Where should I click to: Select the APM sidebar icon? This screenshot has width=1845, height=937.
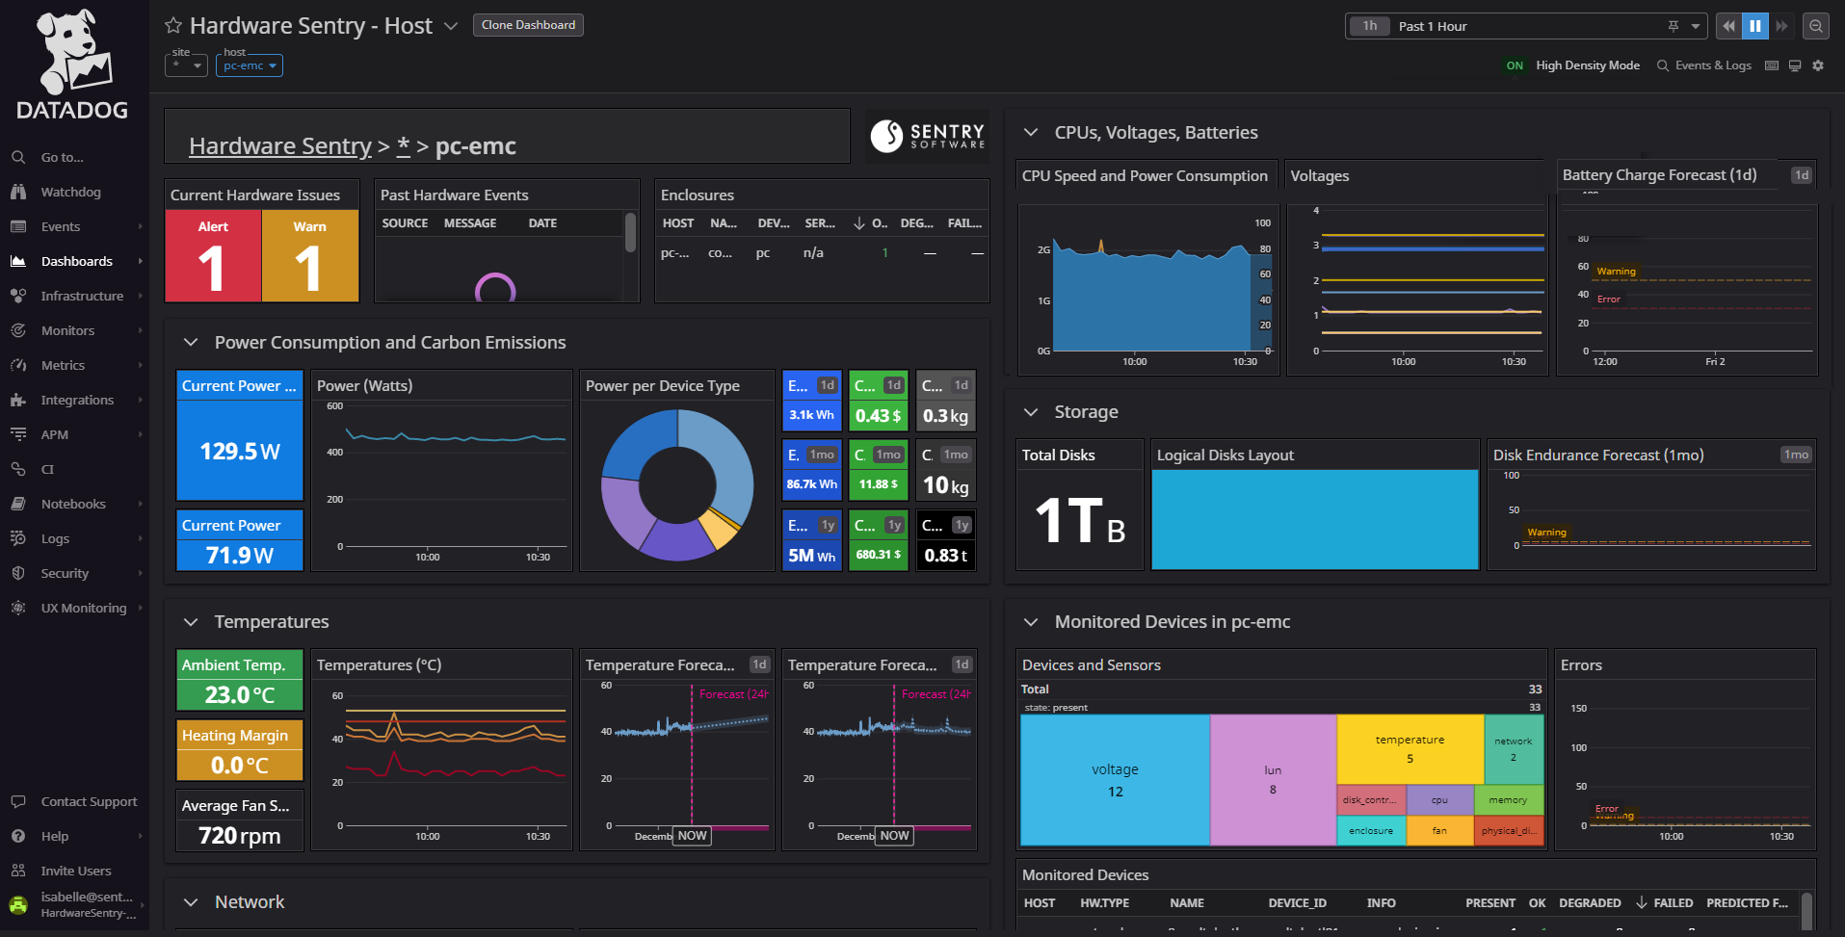tap(19, 434)
